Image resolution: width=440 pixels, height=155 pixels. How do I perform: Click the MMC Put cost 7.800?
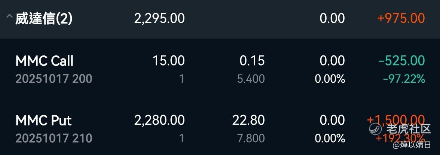pos(251,139)
